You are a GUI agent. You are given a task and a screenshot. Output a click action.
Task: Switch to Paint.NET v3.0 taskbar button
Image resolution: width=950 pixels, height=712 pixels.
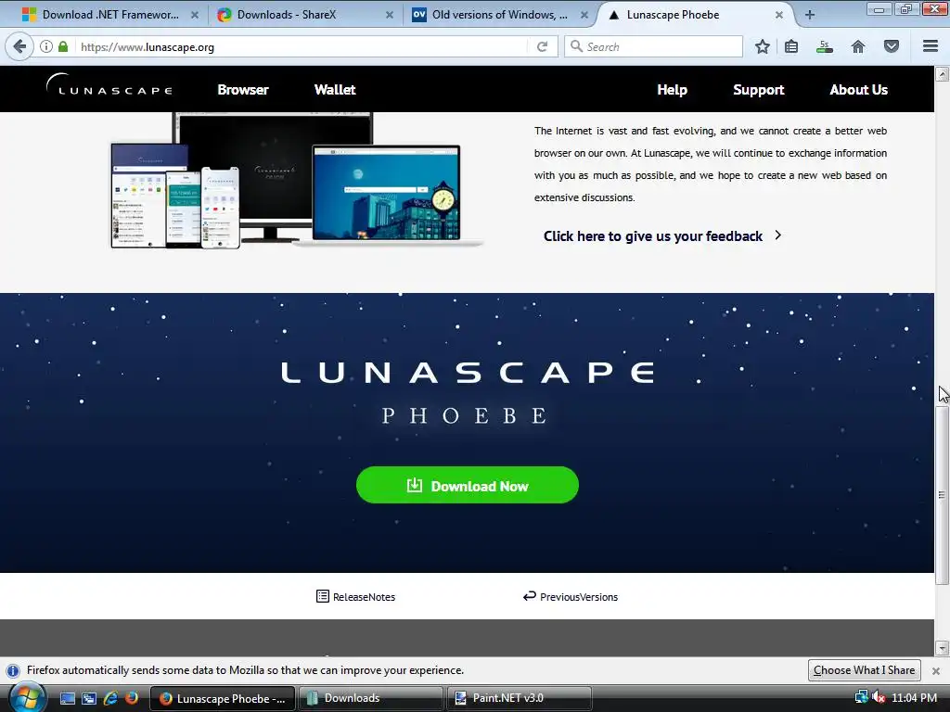coord(519,698)
